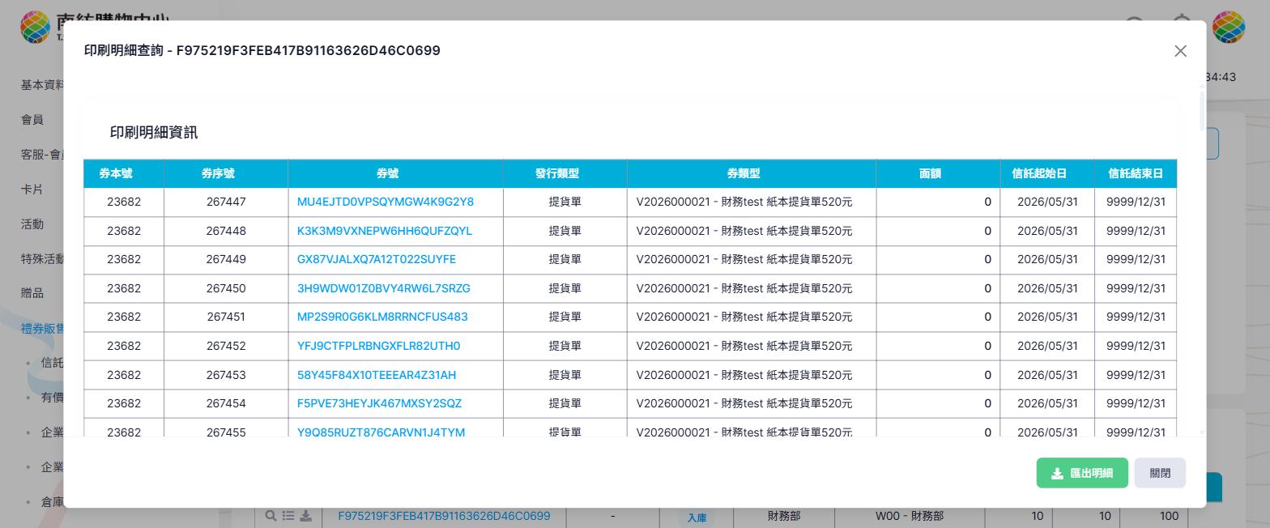Viewport: 1270px width, 528px height.
Task: Open voucher link MU4EJTD0VPSQYMGW4K9G2Y8
Action: tap(386, 202)
